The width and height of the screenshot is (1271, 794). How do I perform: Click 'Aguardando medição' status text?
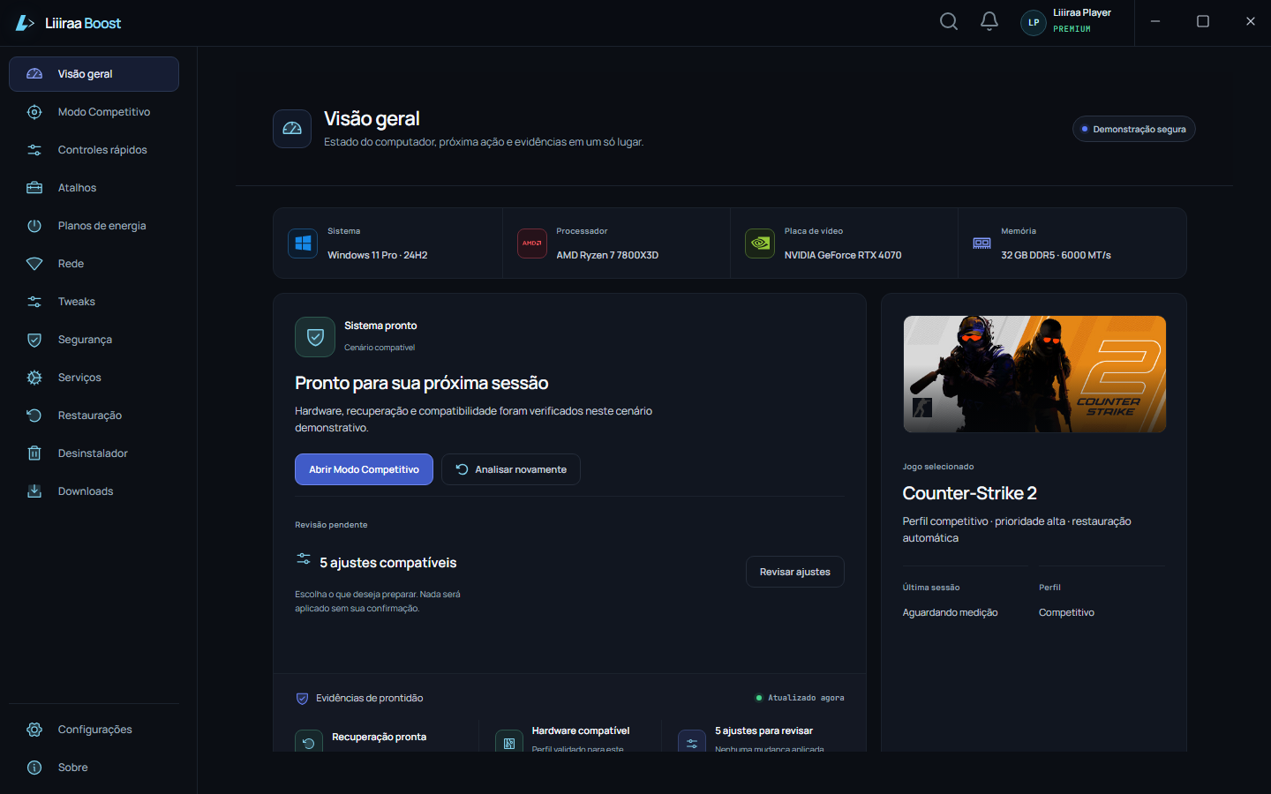(950, 612)
